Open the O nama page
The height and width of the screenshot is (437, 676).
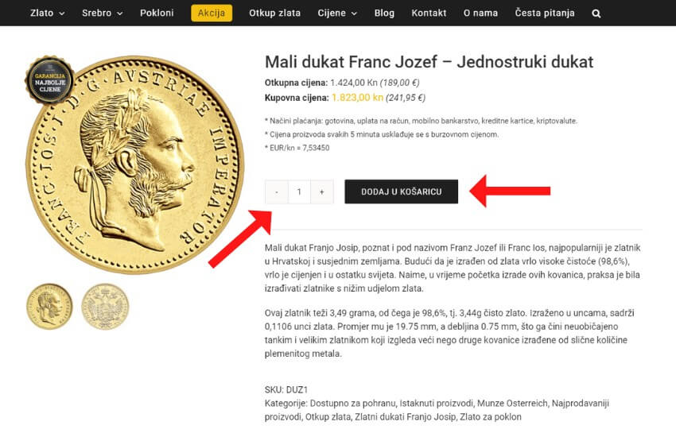(x=480, y=14)
